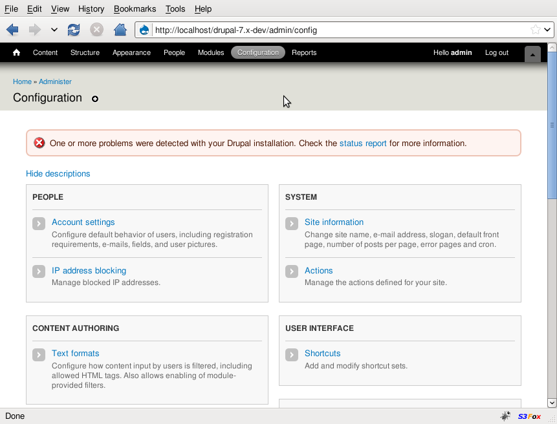Click the S3Fox icon in status bar
The image size is (557, 424).
529,416
